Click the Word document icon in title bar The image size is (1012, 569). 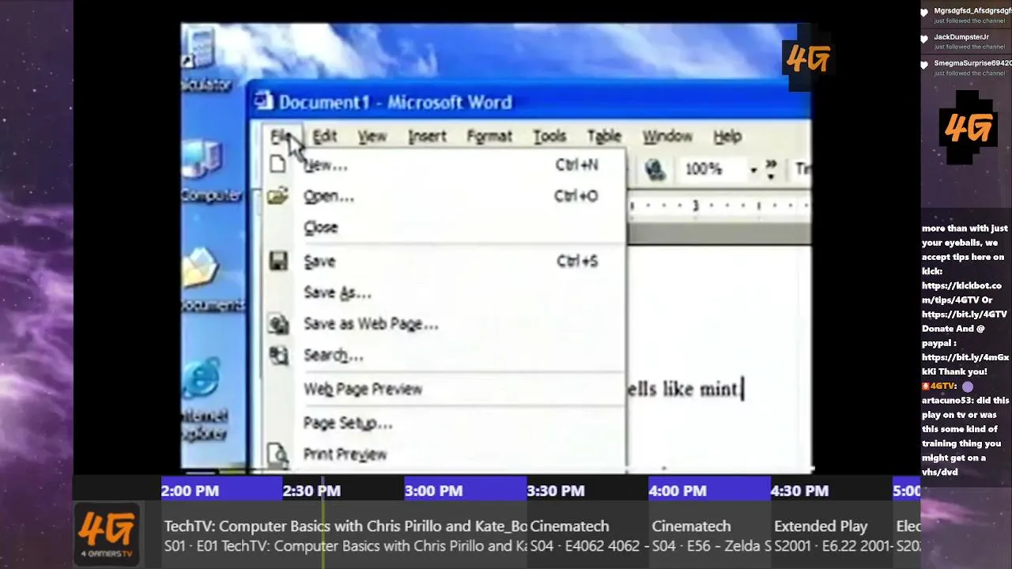[264, 102]
